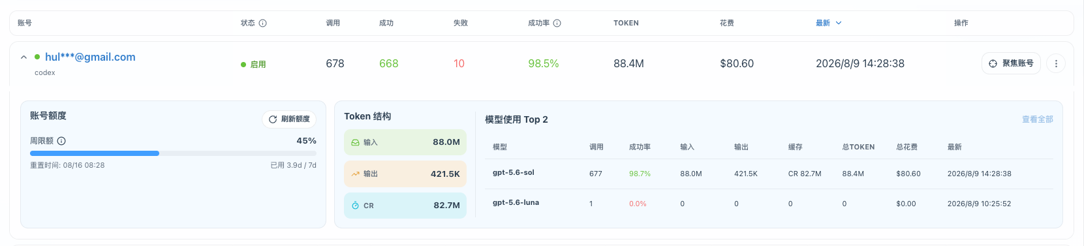Click the info icon next to 状态
Image resolution: width=1084 pixels, height=246 pixels.
pos(263,23)
